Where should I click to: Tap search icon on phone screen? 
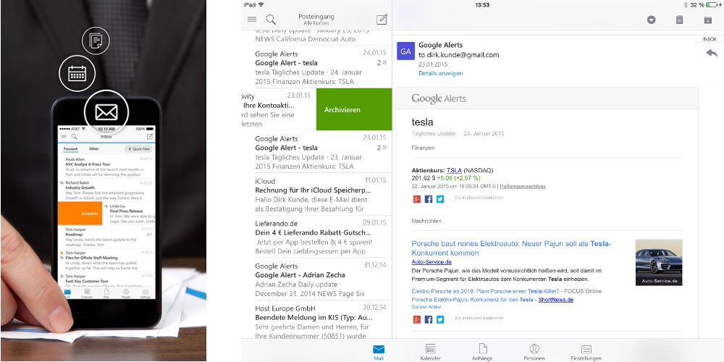coord(74,137)
